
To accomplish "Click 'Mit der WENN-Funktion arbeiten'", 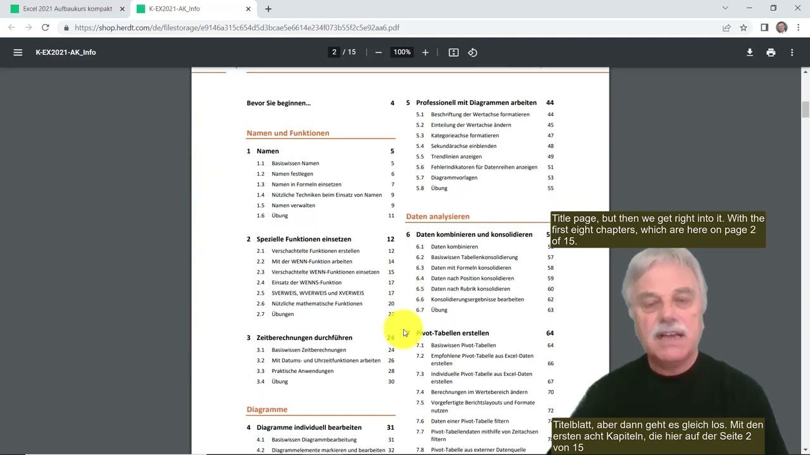I will [312, 262].
